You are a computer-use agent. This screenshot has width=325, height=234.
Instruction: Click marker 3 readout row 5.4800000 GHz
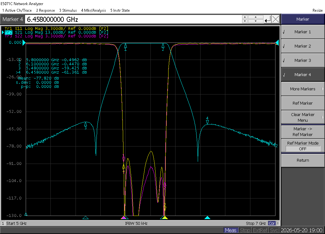click(52, 68)
